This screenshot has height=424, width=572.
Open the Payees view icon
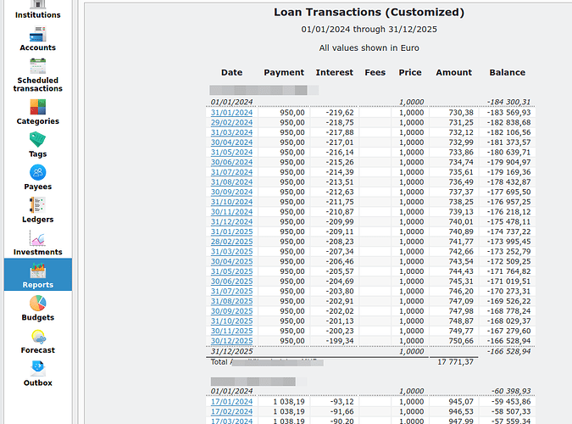pos(37,173)
